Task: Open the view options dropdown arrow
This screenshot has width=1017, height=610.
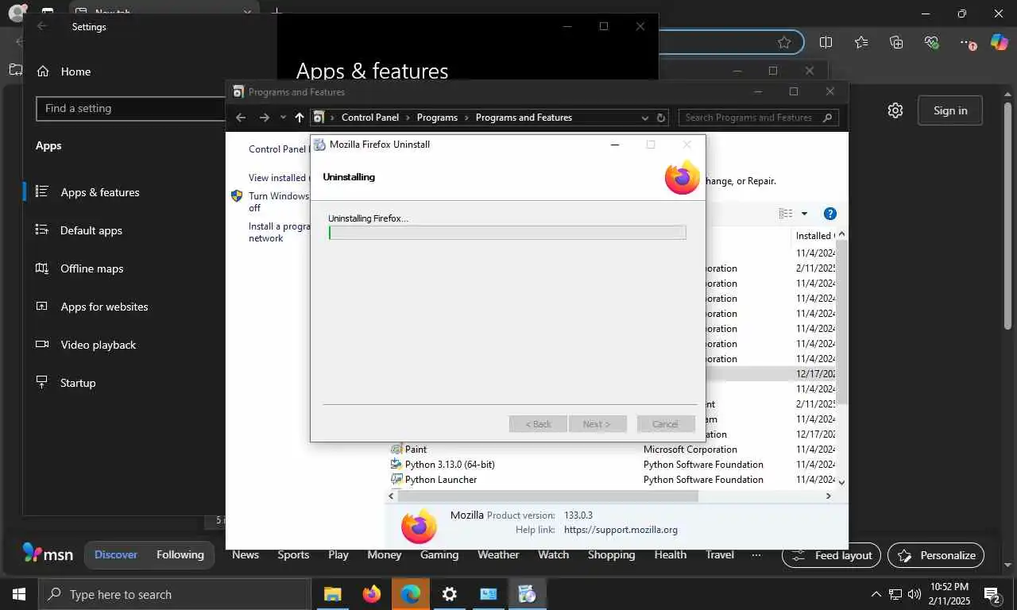Action: click(x=804, y=214)
